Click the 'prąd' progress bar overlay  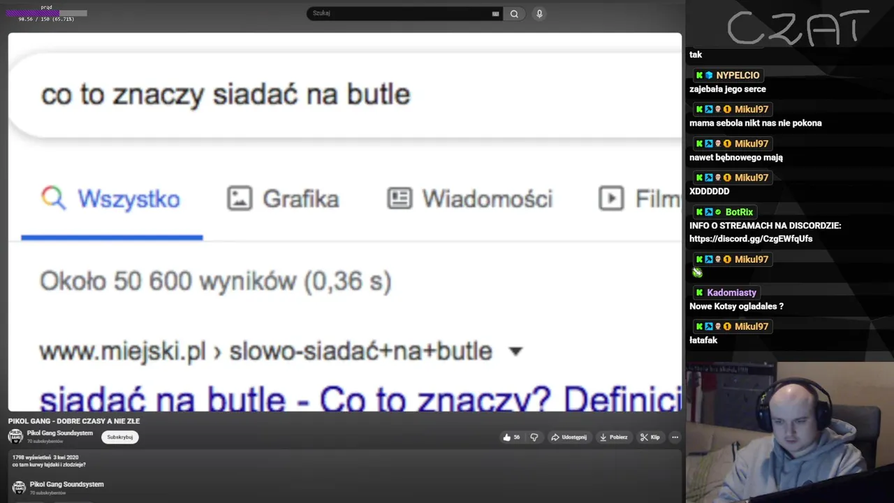[x=46, y=13]
